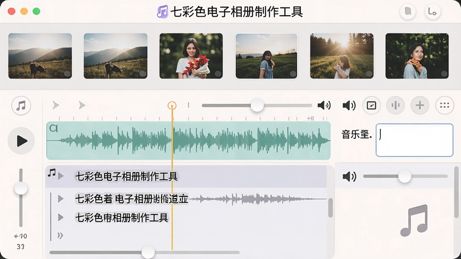Screen dimensions: 461x259
Task: Open the child in sunlit field thumbnail
Action: [x=342, y=56]
